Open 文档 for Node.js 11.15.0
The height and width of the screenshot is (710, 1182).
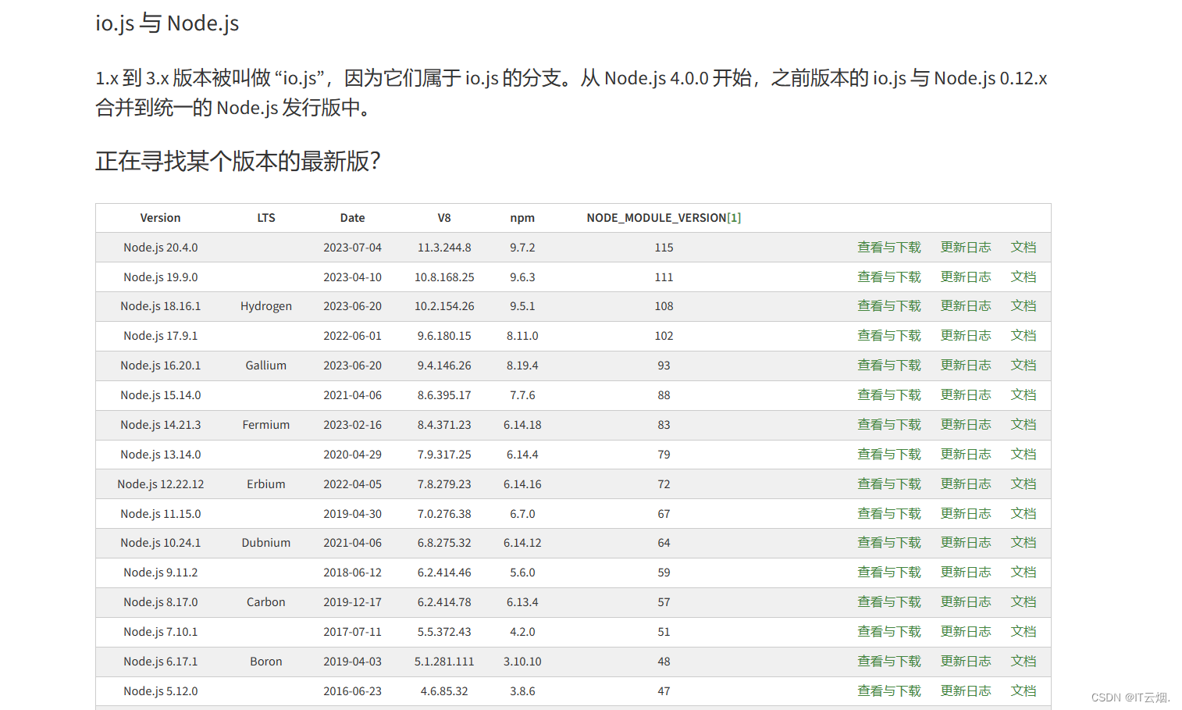(1024, 514)
